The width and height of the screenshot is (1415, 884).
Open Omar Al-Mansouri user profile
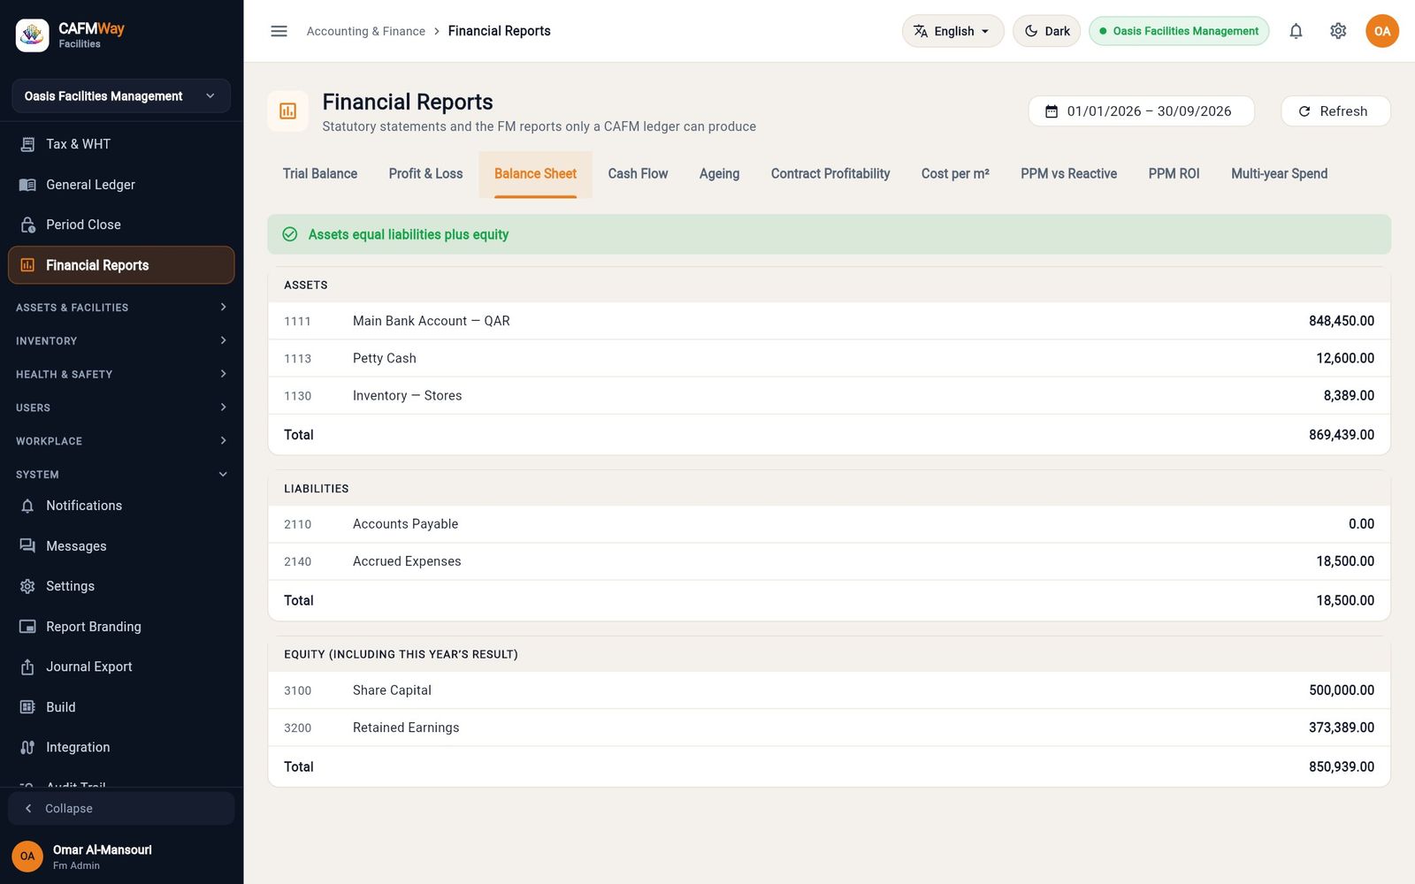pyautogui.click(x=121, y=856)
